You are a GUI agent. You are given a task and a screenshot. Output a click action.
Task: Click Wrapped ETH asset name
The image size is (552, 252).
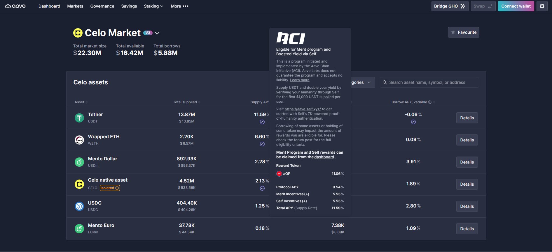click(104, 137)
